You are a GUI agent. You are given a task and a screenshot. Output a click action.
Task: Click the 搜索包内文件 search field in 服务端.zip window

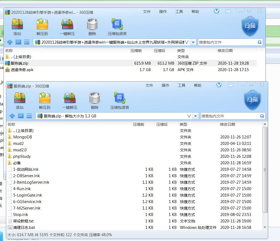pyautogui.click(x=229, y=116)
